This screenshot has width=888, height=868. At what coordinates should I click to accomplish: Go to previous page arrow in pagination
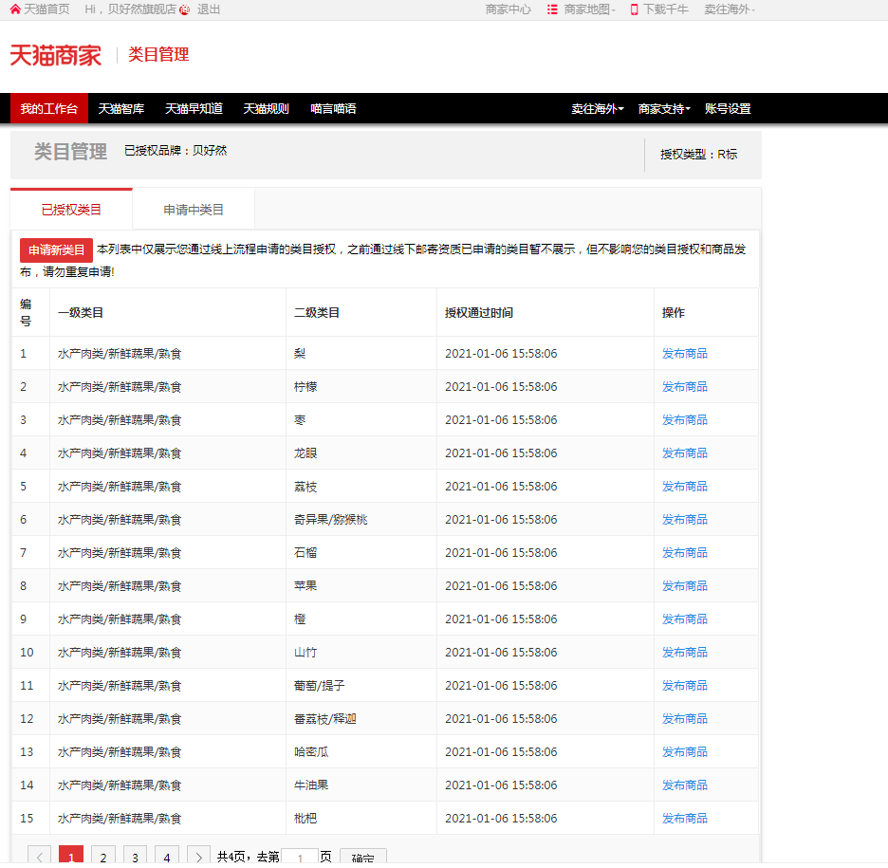click(39, 857)
